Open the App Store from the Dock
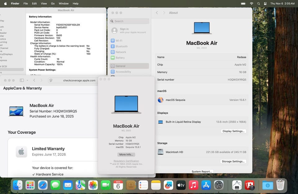 tap(206, 185)
